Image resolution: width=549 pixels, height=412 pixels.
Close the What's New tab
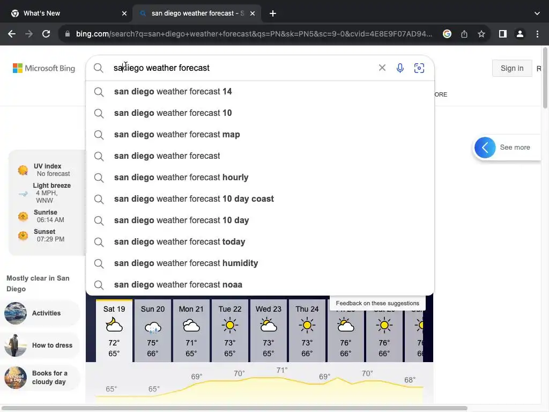[x=124, y=13]
